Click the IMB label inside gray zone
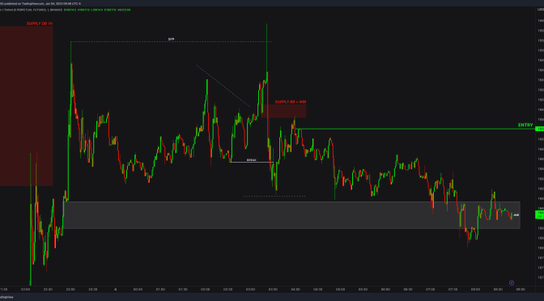 pyautogui.click(x=516, y=215)
